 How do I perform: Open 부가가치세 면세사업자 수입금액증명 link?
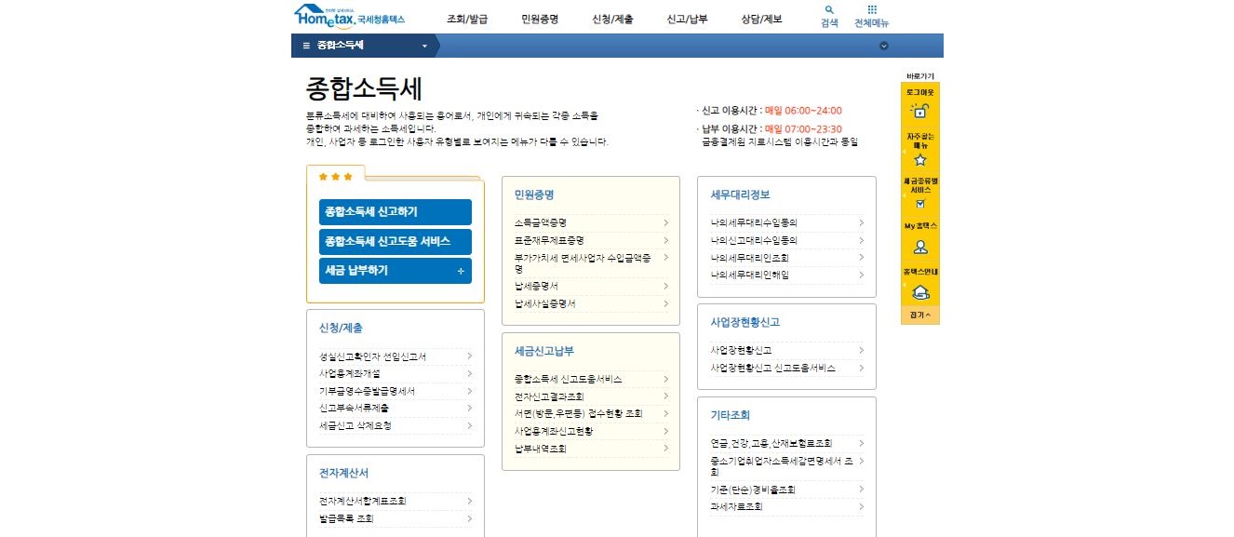pos(583,262)
